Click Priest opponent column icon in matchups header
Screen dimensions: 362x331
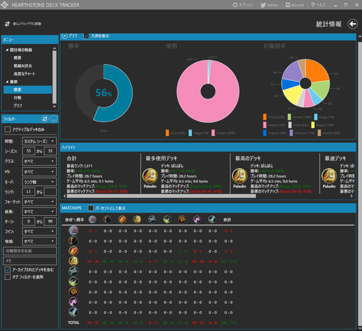[152, 219]
